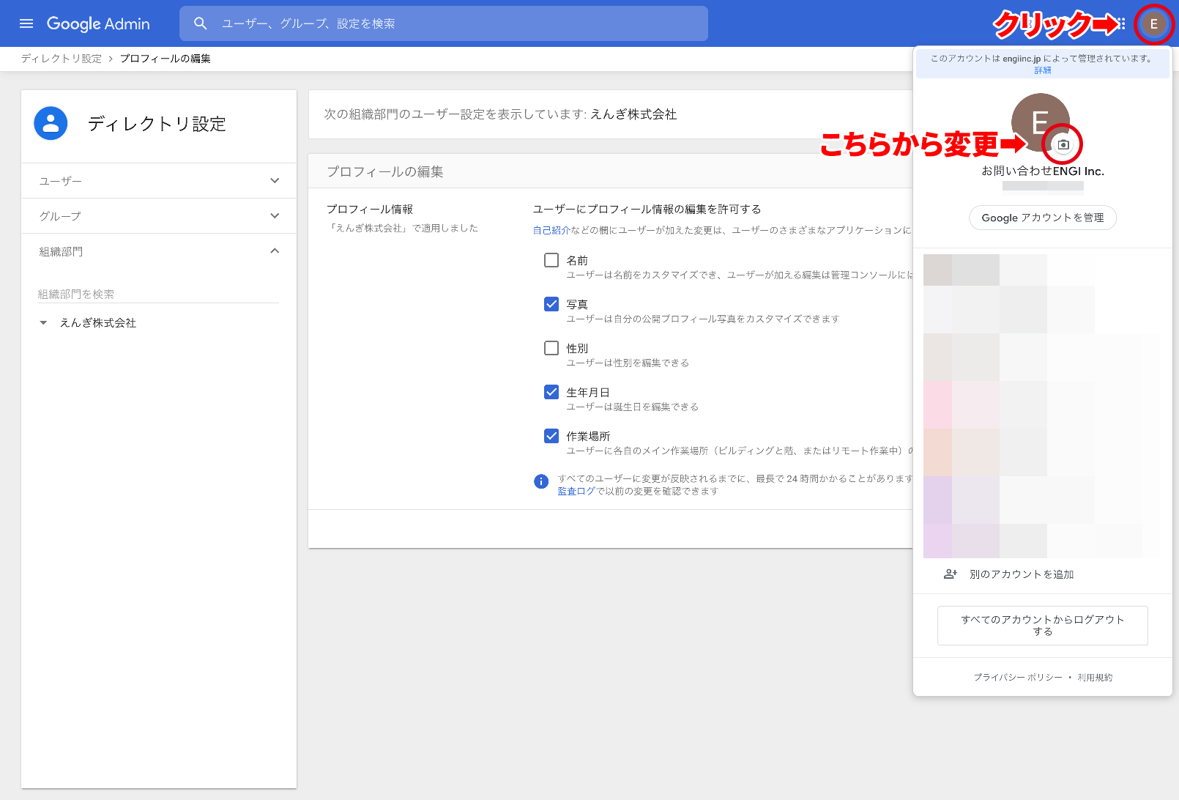The image size is (1179, 800).
Task: Click the directory settings person icon
Action: click(x=51, y=123)
